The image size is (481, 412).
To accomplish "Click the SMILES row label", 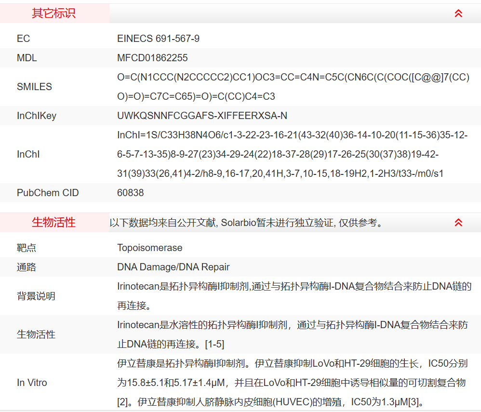I will click(x=34, y=87).
